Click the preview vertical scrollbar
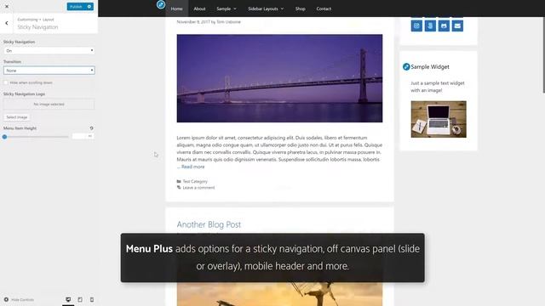Viewport: 545px width, 306px height. click(x=543, y=55)
